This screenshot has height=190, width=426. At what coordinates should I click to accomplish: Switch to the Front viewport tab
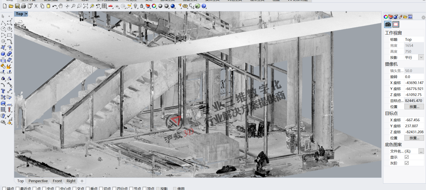pyautogui.click(x=57, y=181)
